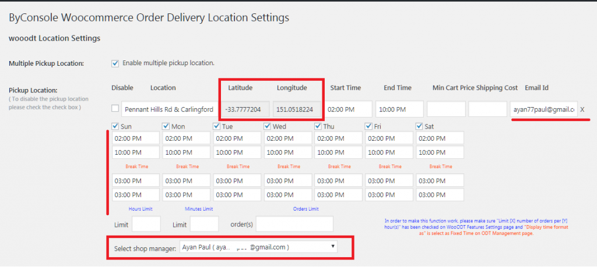597x267 pixels.
Task: Click the Hours Limit label text
Action: [x=141, y=209]
